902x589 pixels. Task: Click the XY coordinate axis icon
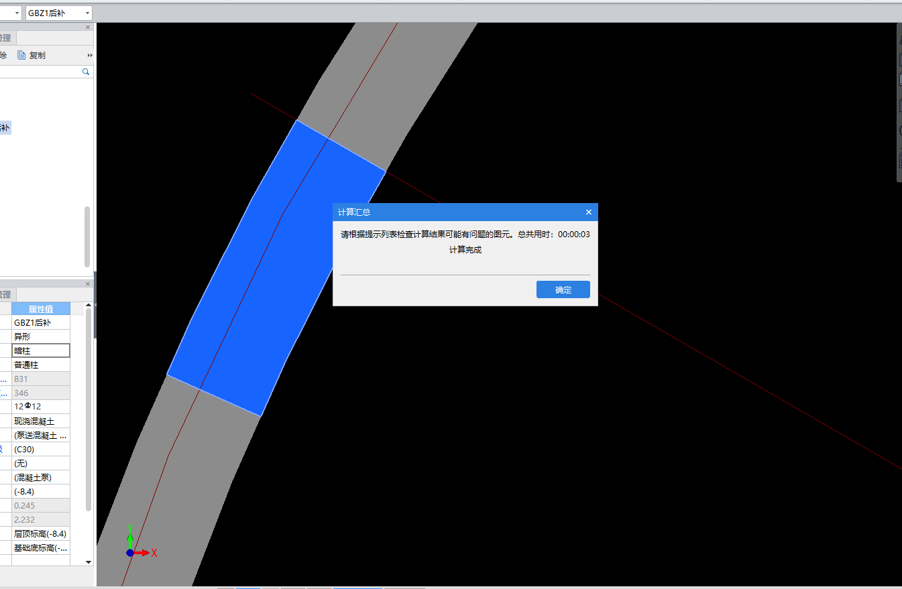(x=141, y=543)
